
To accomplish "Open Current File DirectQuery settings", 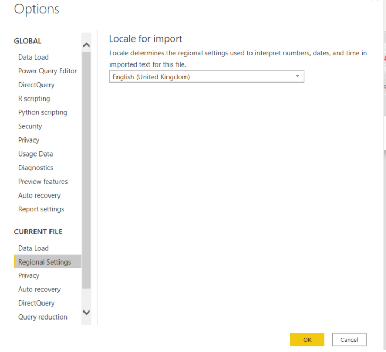I will point(36,303).
